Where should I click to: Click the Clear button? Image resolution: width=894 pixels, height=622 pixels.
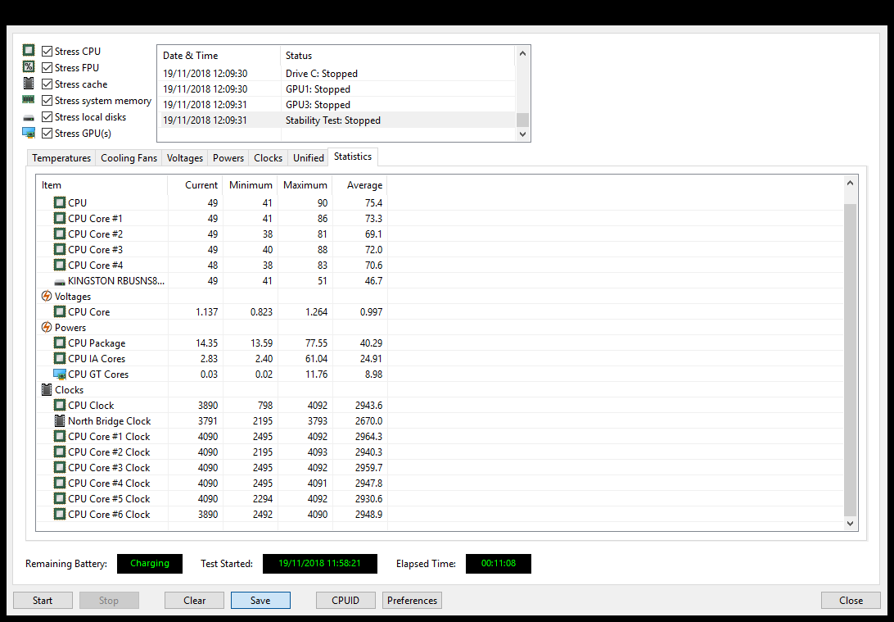pyautogui.click(x=194, y=601)
